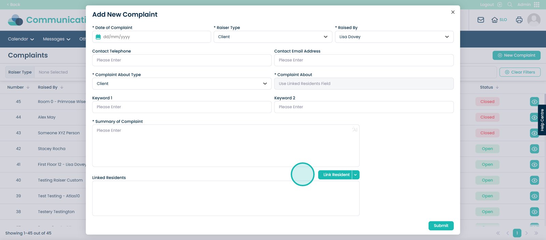Click the SLO home icon
This screenshot has height=240, width=546.
coord(494,20)
